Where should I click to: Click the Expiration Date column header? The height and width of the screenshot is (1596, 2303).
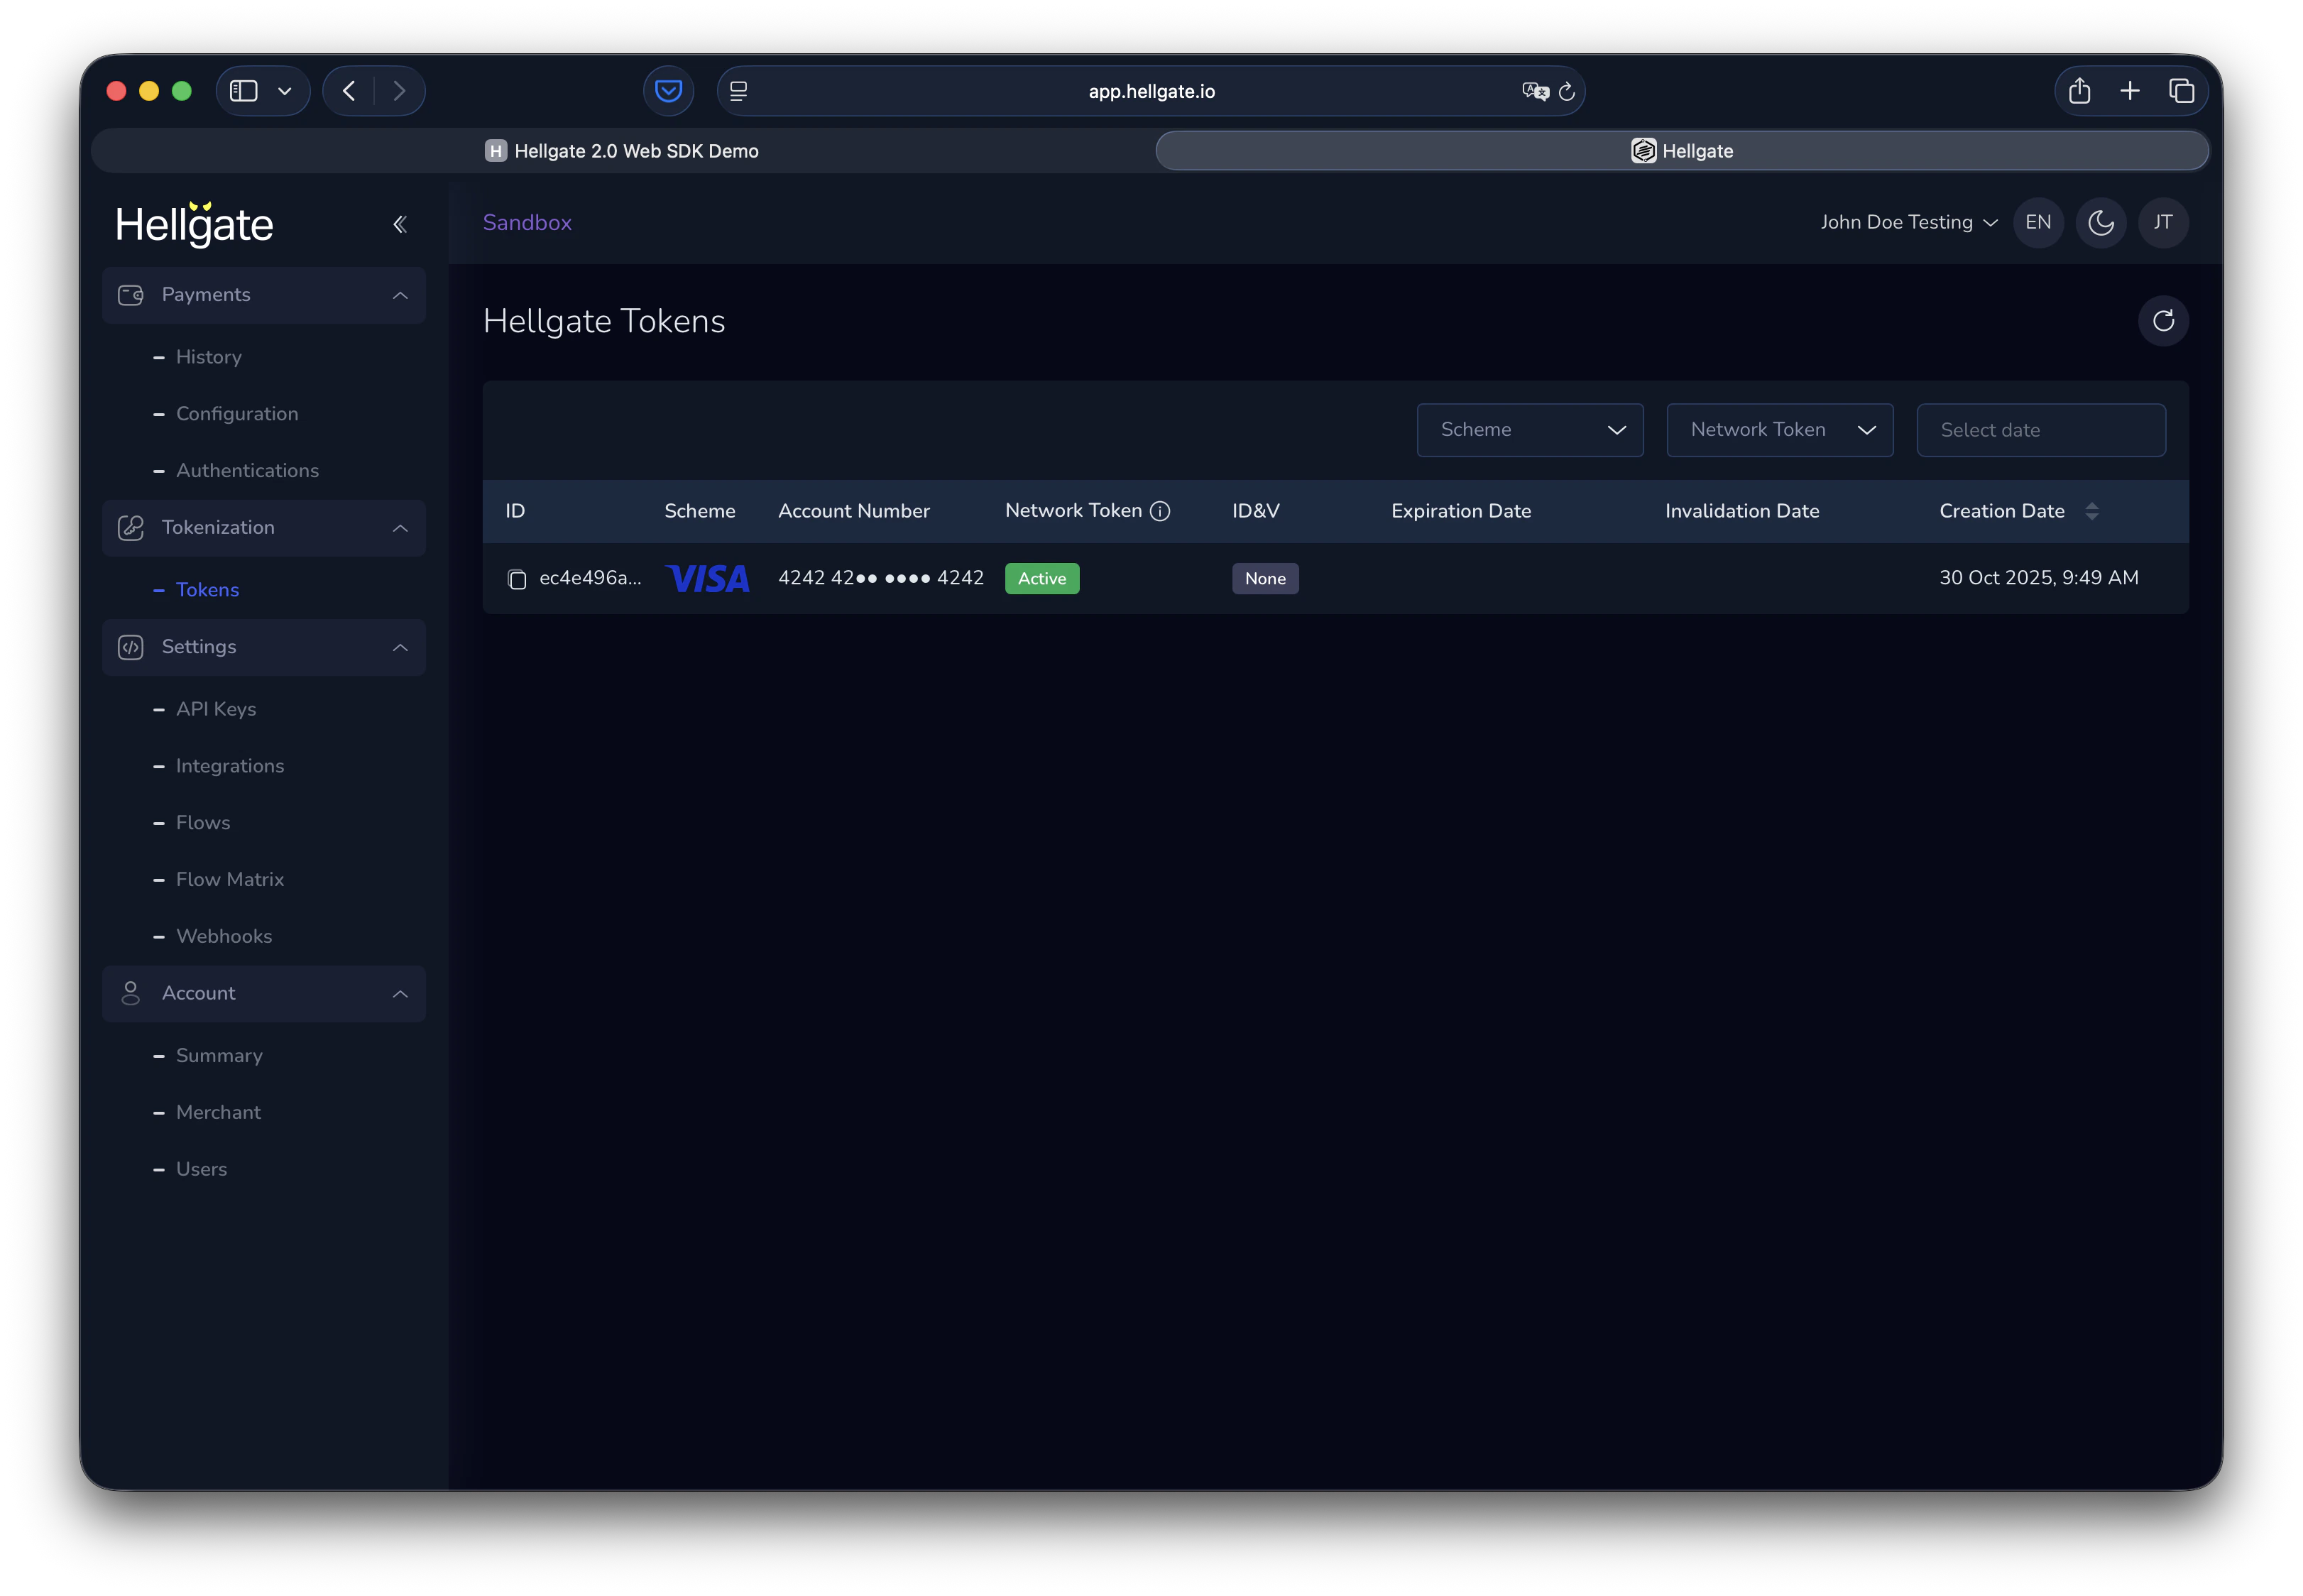pyautogui.click(x=1461, y=511)
